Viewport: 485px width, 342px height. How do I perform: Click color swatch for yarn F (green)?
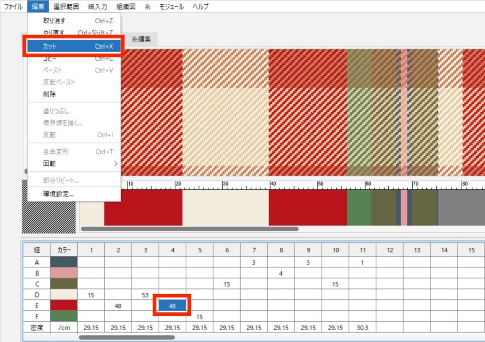pos(64,316)
